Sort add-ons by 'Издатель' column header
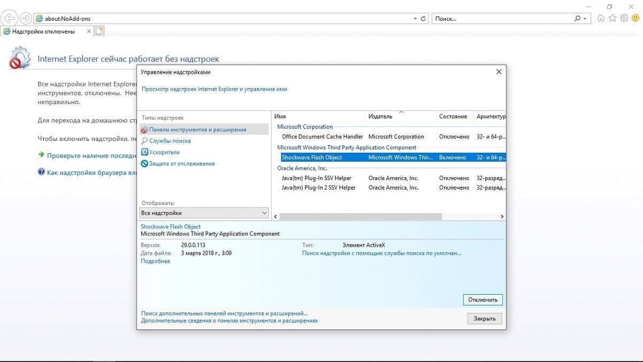This screenshot has height=362, width=643. [x=380, y=116]
